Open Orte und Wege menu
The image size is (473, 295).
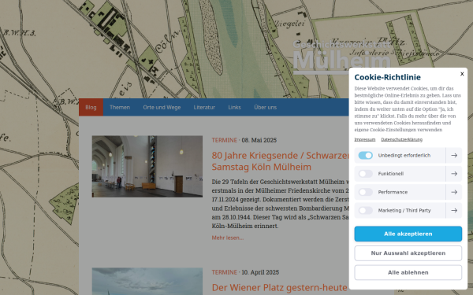click(162, 107)
